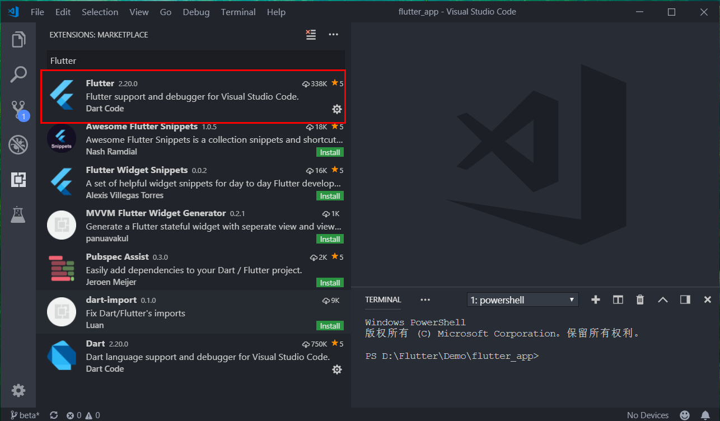This screenshot has width=720, height=421.
Task: Kill terminal with trash icon
Action: point(640,300)
